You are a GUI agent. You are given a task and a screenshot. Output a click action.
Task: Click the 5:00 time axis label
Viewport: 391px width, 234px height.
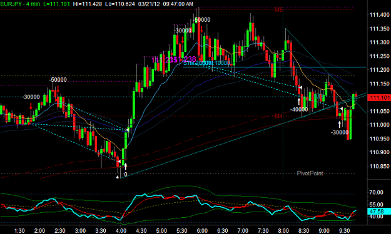point(161,230)
